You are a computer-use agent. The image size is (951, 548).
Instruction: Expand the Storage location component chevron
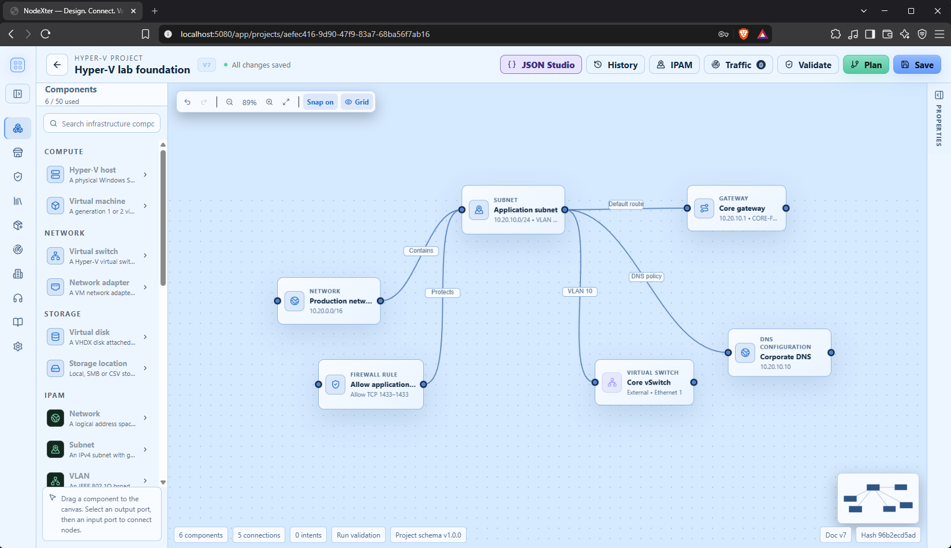(x=145, y=368)
